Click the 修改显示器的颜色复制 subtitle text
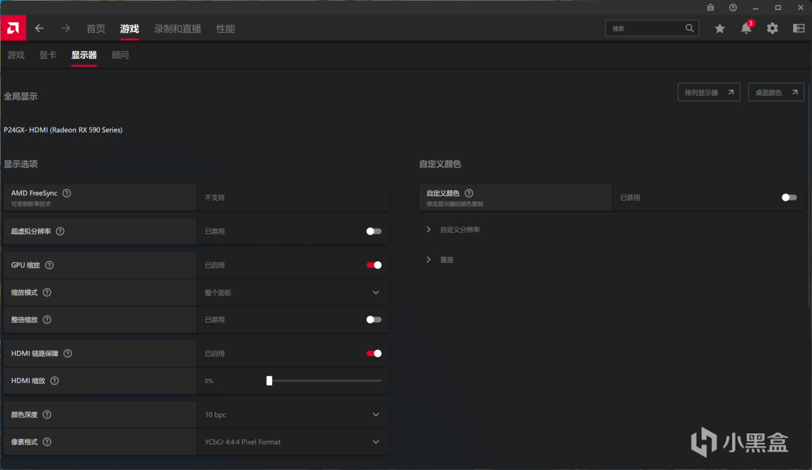Image resolution: width=812 pixels, height=470 pixels. (455, 204)
